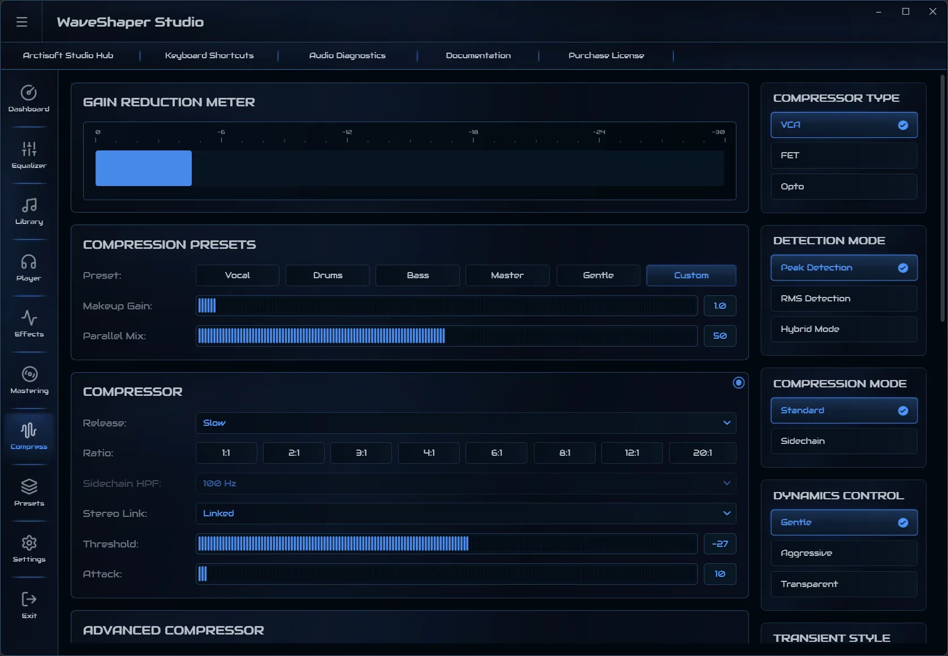The height and width of the screenshot is (656, 948).
Task: Click the Attack value field showing 10
Action: click(719, 574)
